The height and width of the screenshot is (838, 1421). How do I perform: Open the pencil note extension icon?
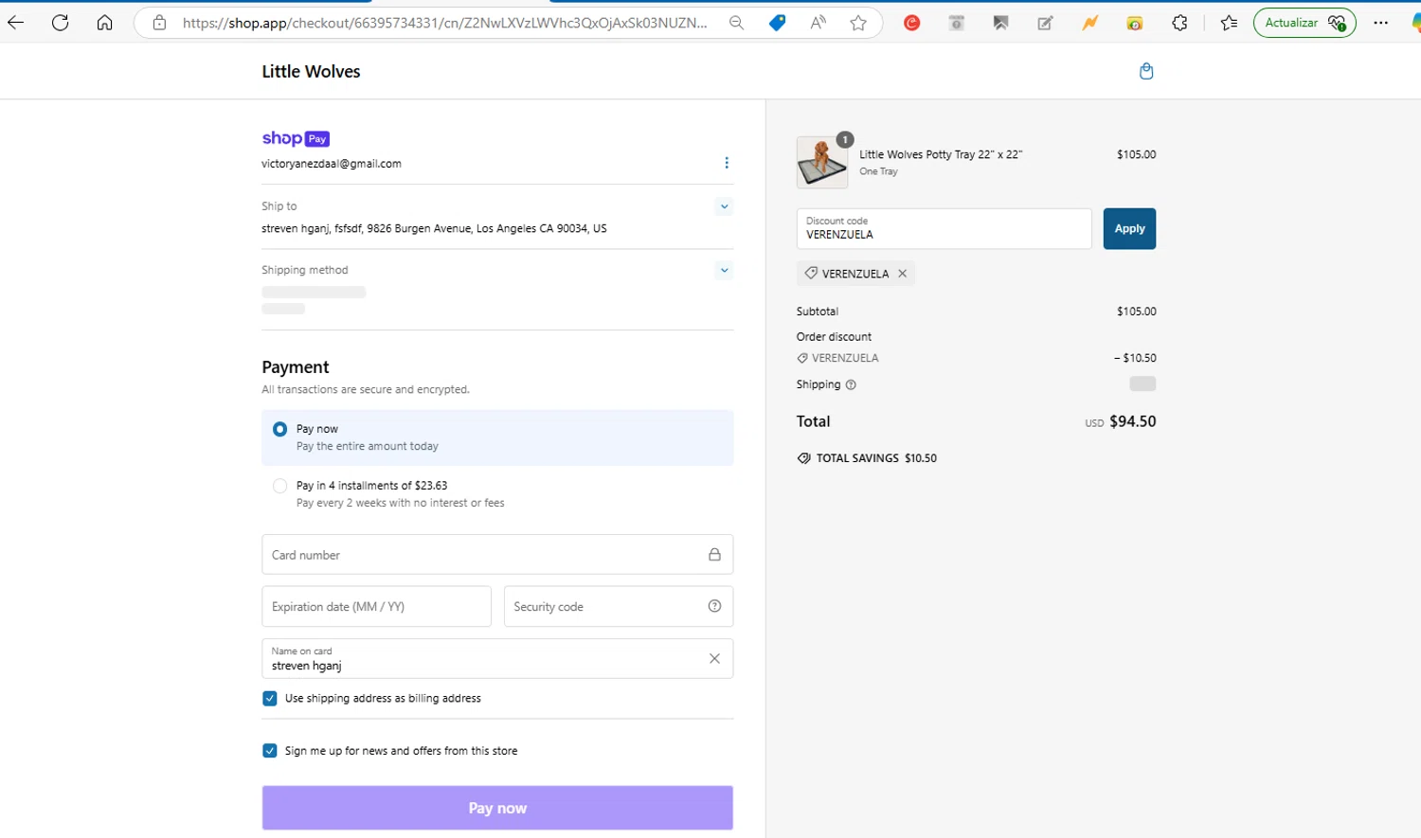(1045, 23)
